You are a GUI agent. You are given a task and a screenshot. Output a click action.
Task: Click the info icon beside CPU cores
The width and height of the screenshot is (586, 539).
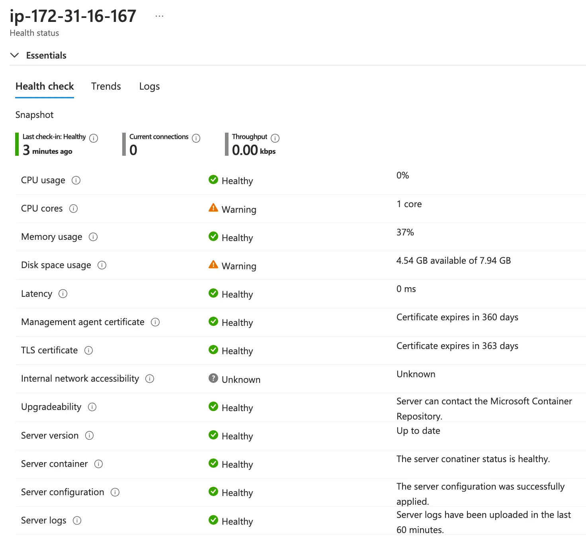pos(74,209)
